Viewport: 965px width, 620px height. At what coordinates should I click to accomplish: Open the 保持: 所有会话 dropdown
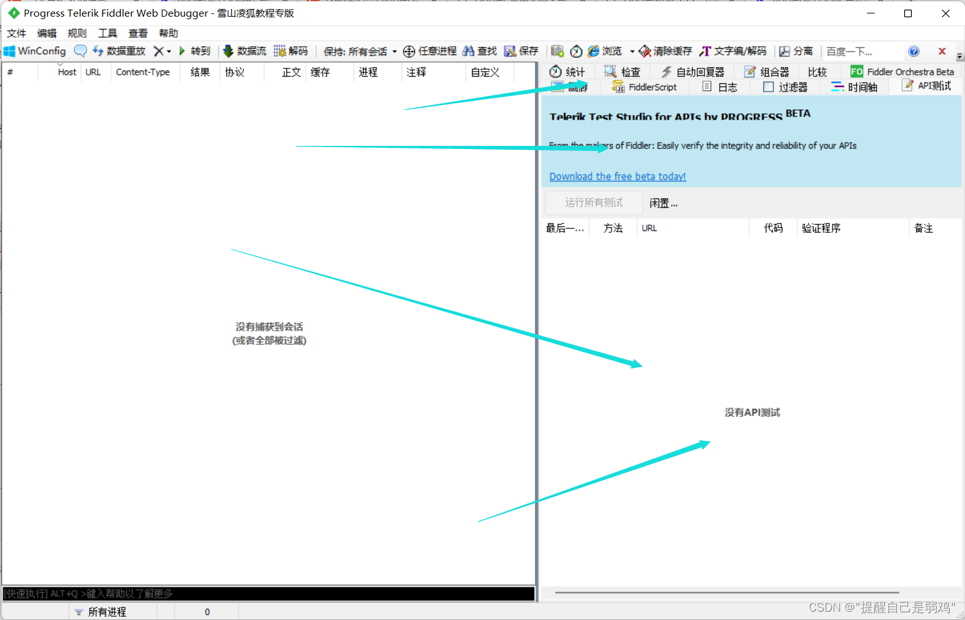click(x=360, y=51)
